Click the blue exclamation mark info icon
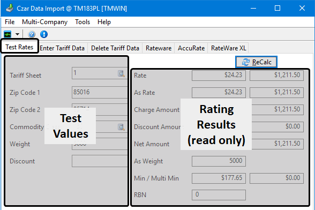The height and width of the screenshot is (210, 315). pyautogui.click(x=44, y=34)
